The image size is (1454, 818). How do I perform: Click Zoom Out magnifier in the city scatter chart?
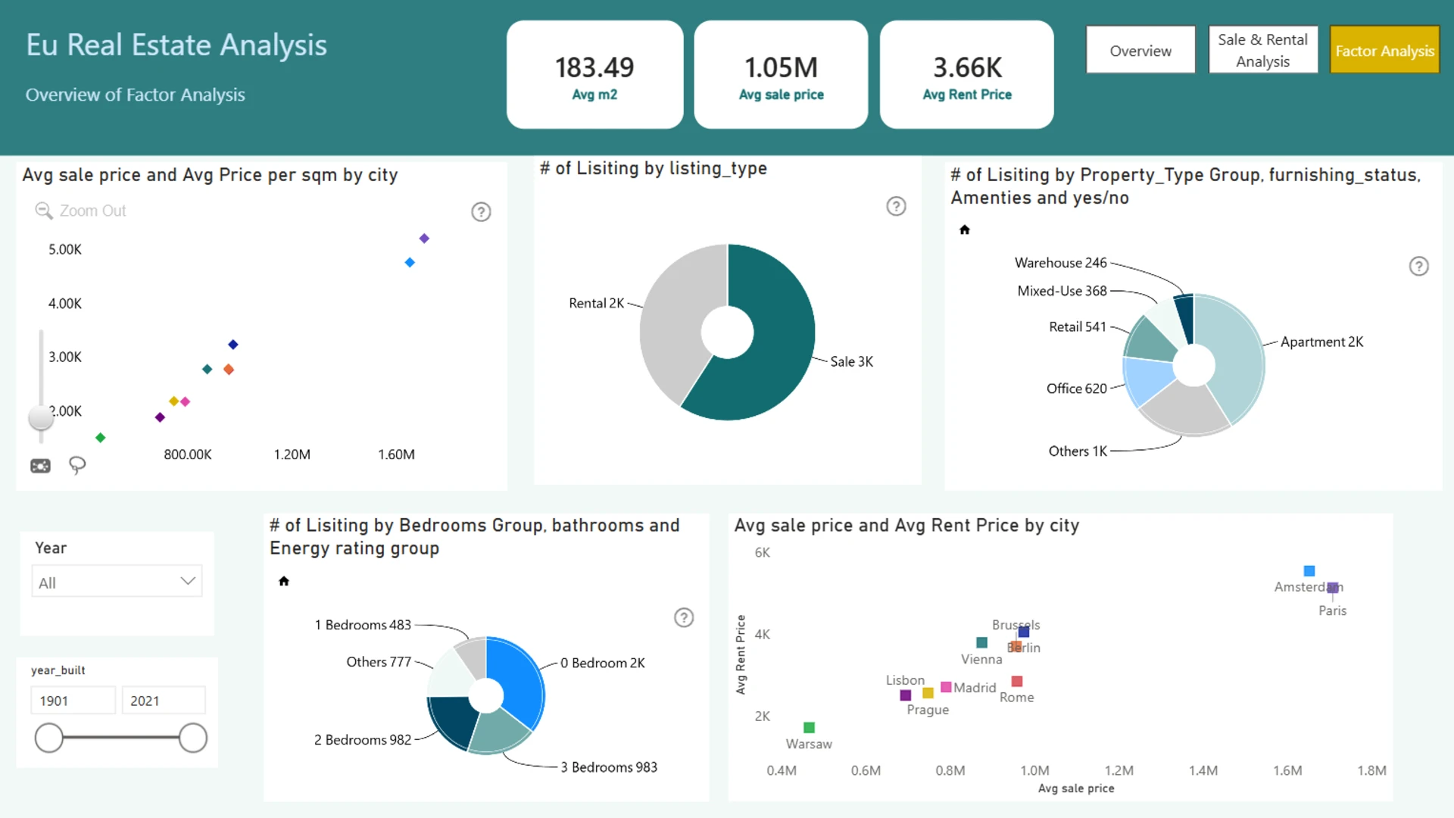(44, 211)
